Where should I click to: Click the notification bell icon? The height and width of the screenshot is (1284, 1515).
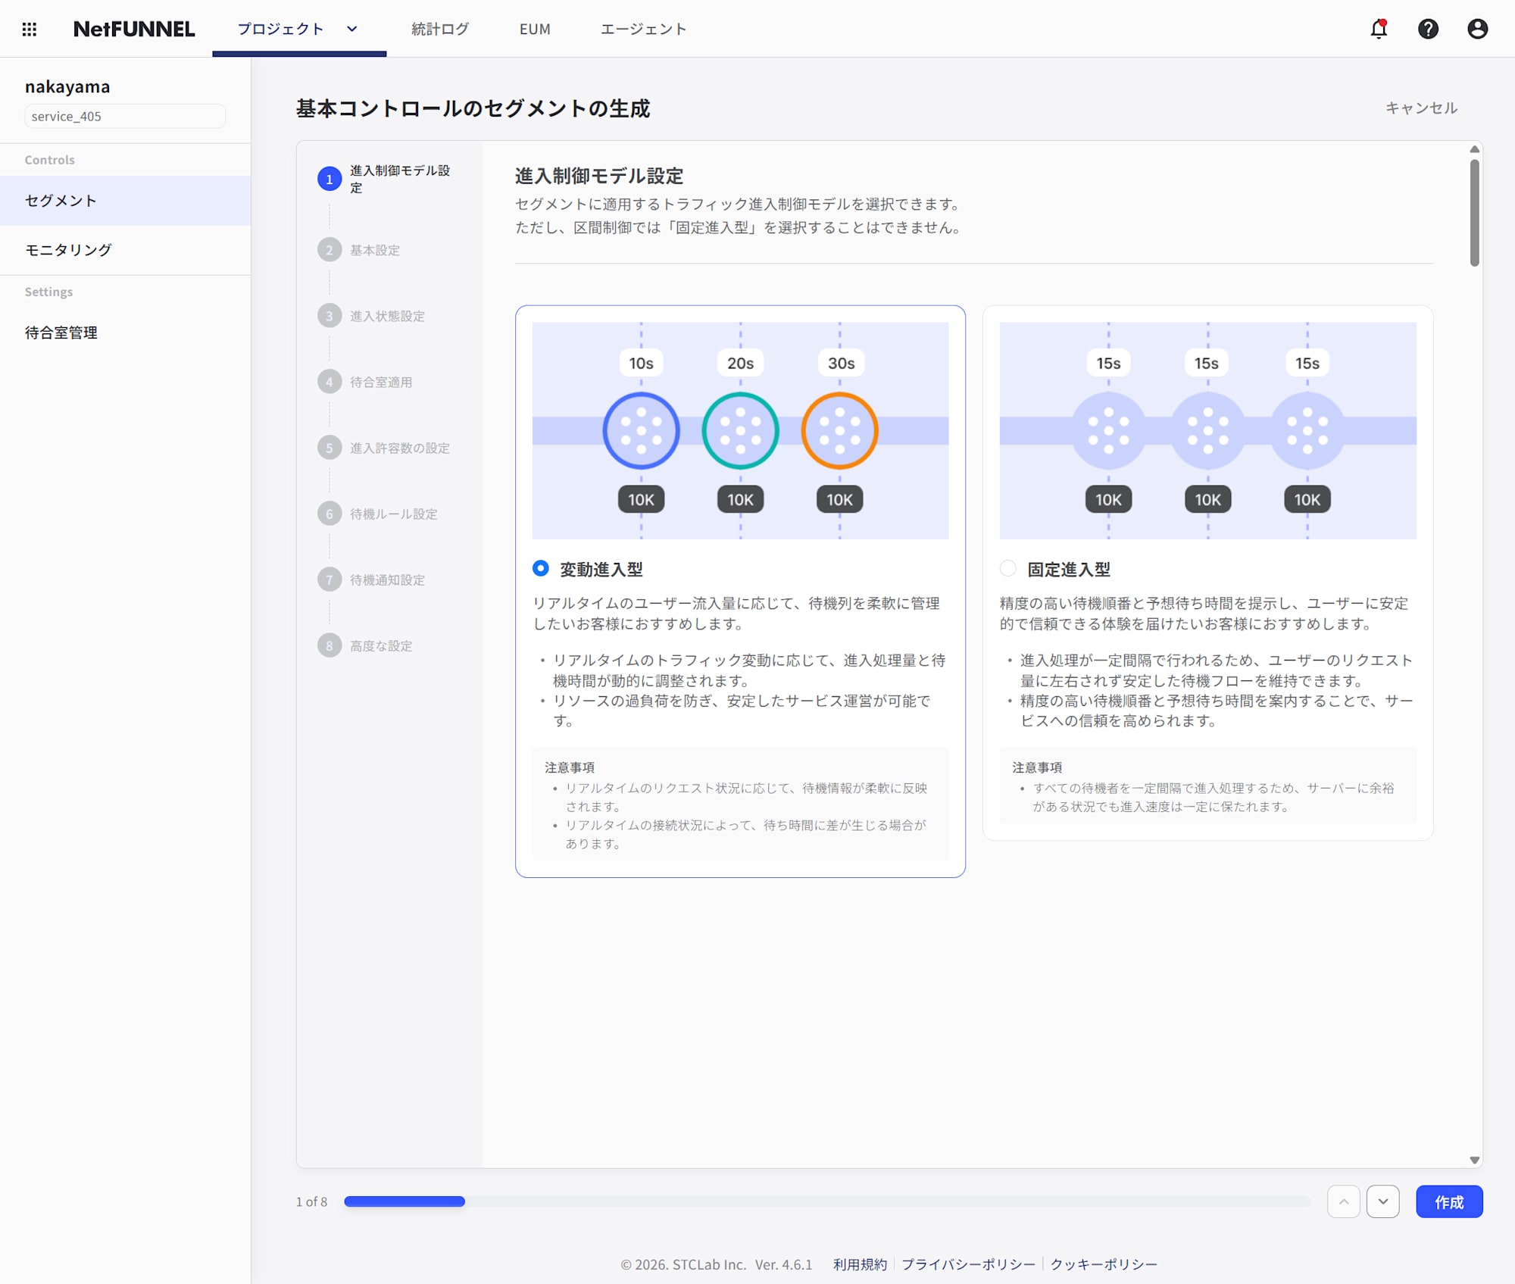pyautogui.click(x=1379, y=29)
